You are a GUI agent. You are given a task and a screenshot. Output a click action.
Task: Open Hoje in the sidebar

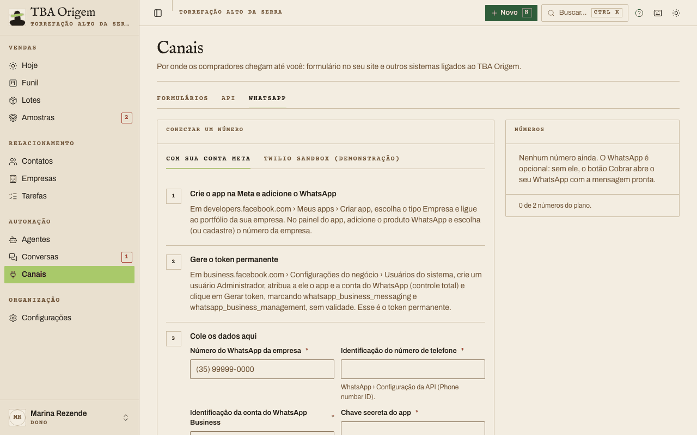tap(69, 65)
